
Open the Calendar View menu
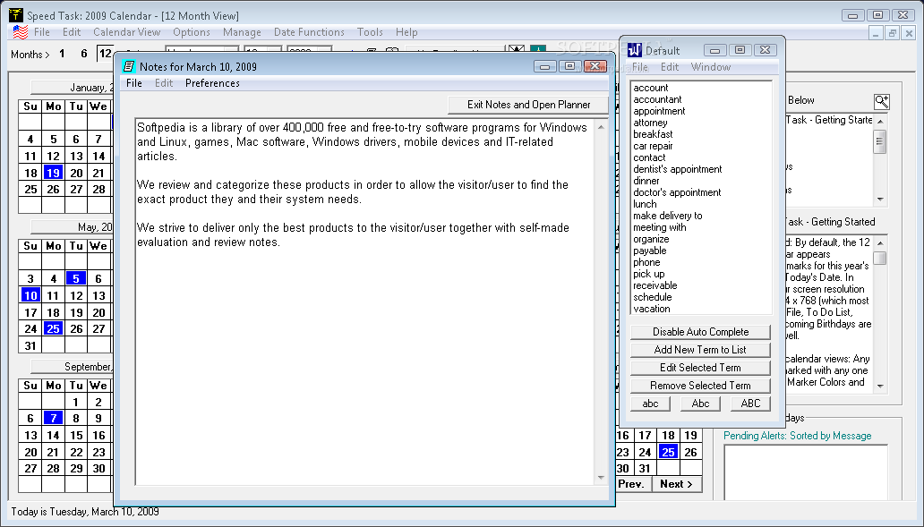[127, 32]
